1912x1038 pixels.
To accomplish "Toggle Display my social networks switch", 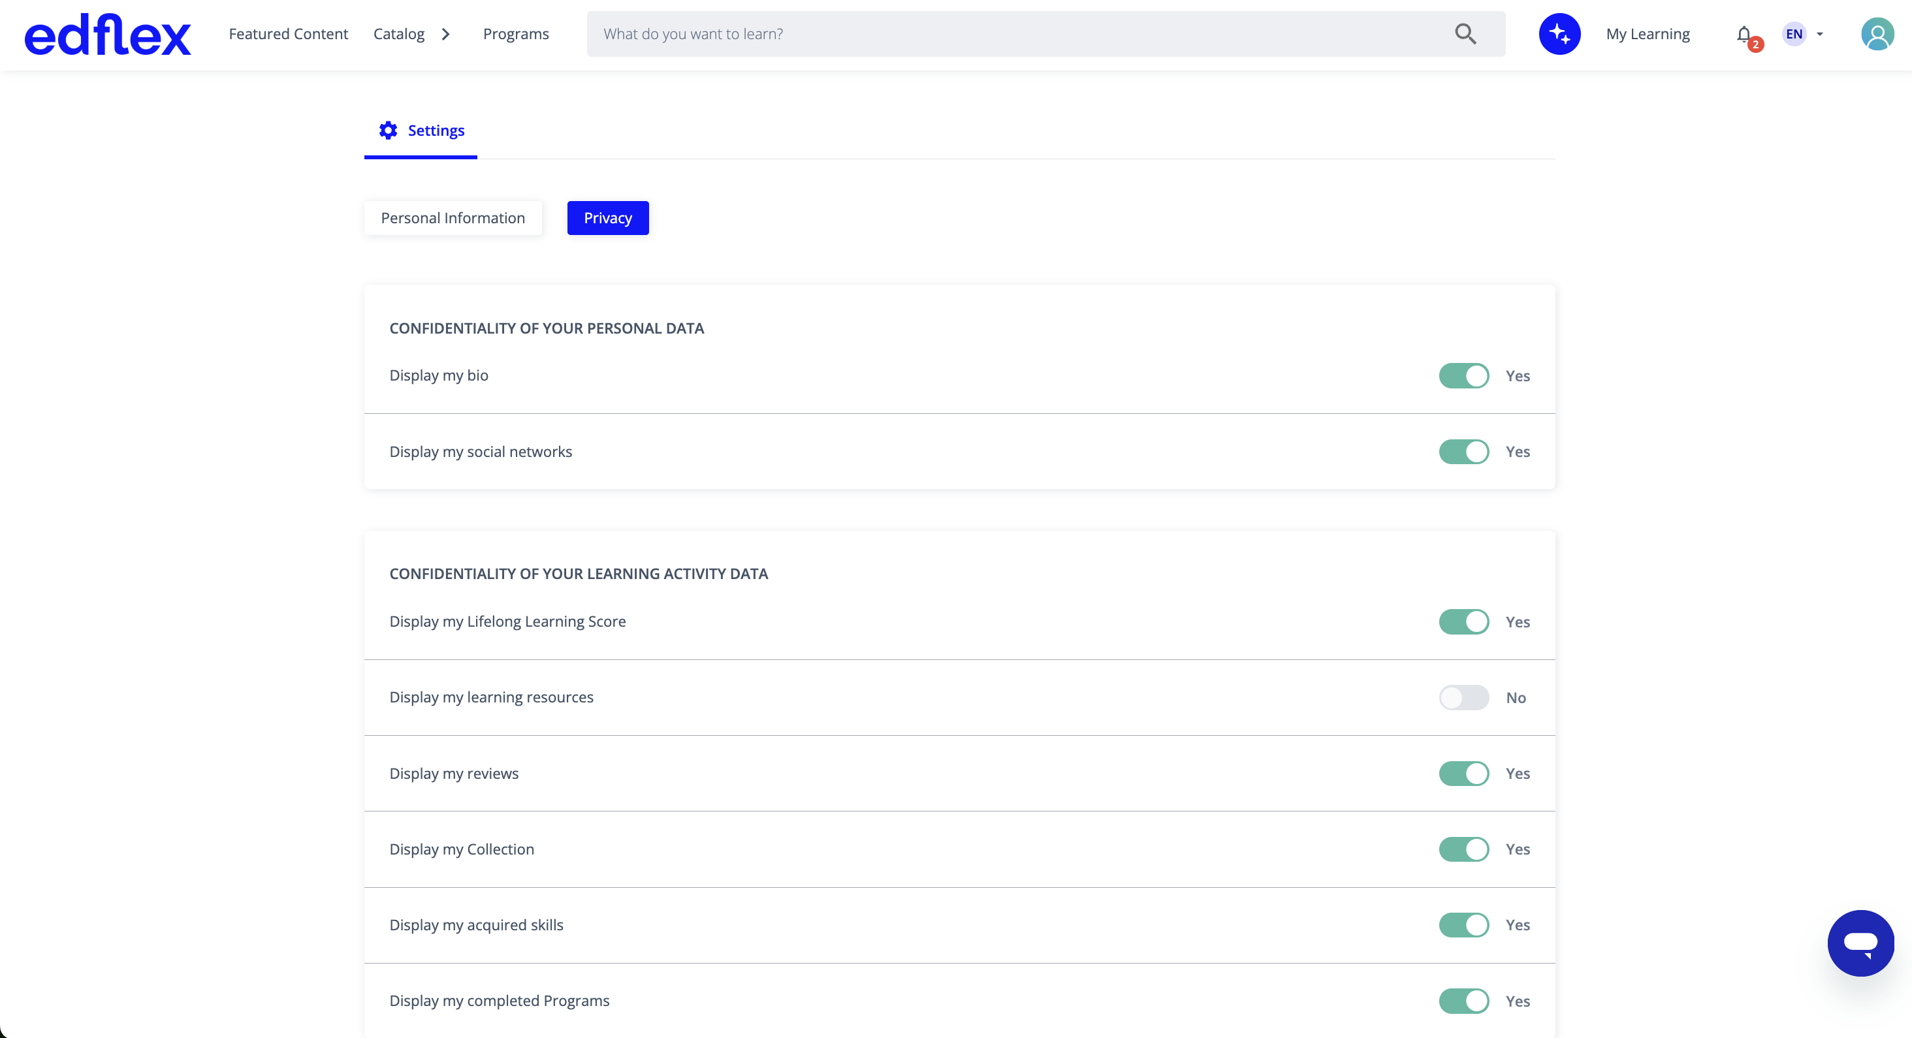I will point(1463,452).
